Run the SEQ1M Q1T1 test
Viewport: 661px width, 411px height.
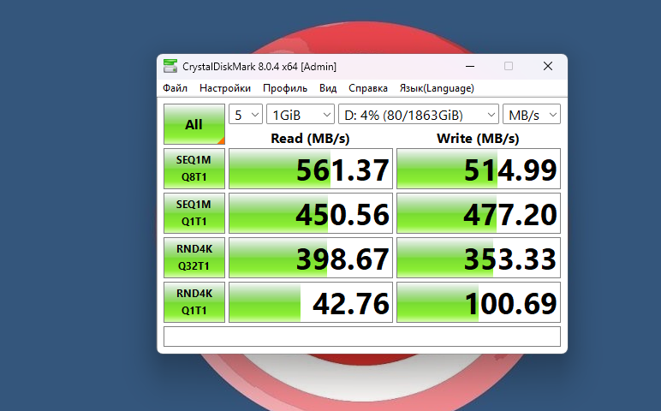click(194, 213)
